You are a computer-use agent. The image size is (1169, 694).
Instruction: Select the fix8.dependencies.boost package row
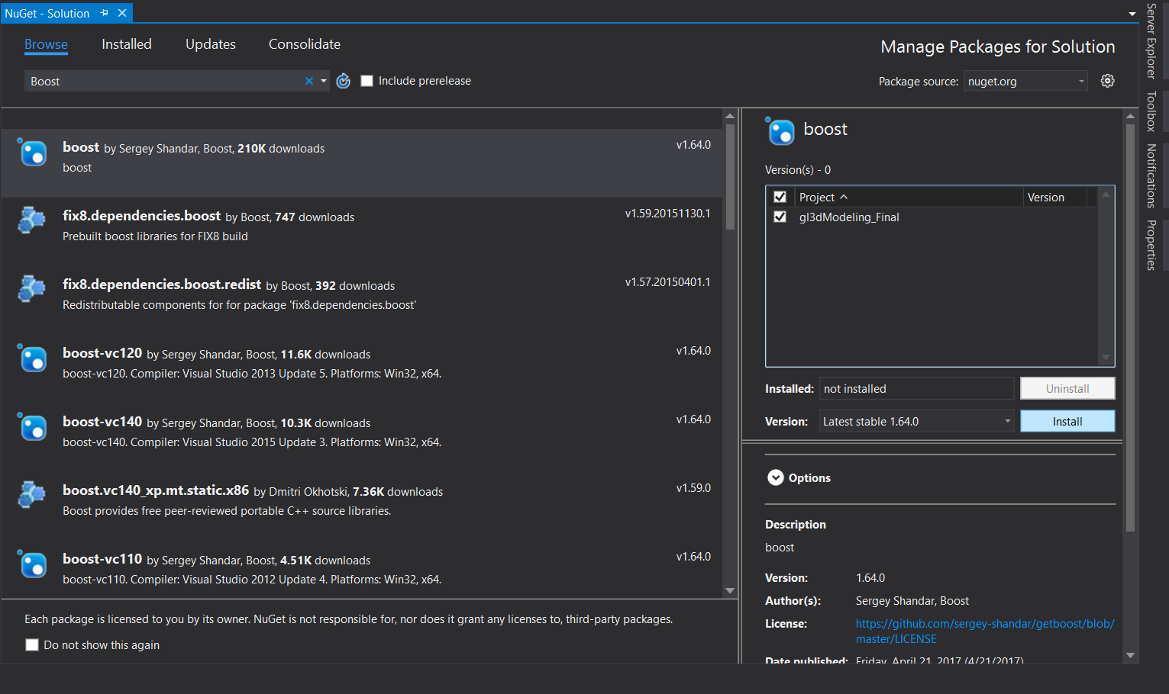pos(362,232)
